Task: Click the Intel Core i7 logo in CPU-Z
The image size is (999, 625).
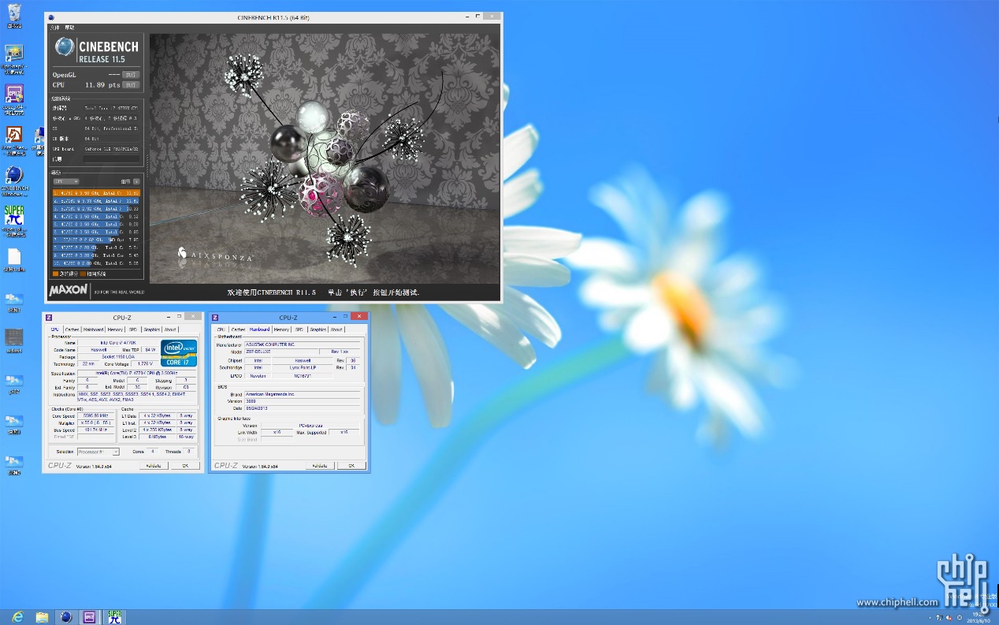Action: 179,352
